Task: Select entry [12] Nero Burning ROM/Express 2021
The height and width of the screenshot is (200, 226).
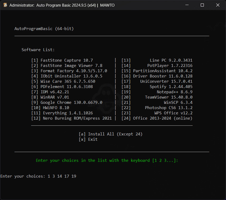Action: point(72,118)
